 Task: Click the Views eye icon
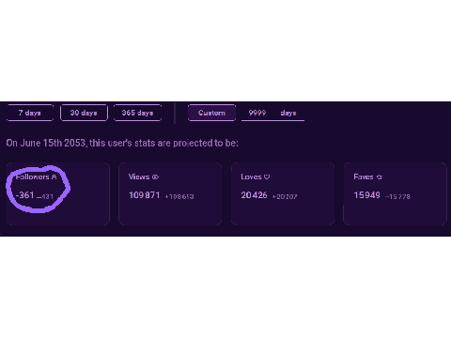point(155,177)
